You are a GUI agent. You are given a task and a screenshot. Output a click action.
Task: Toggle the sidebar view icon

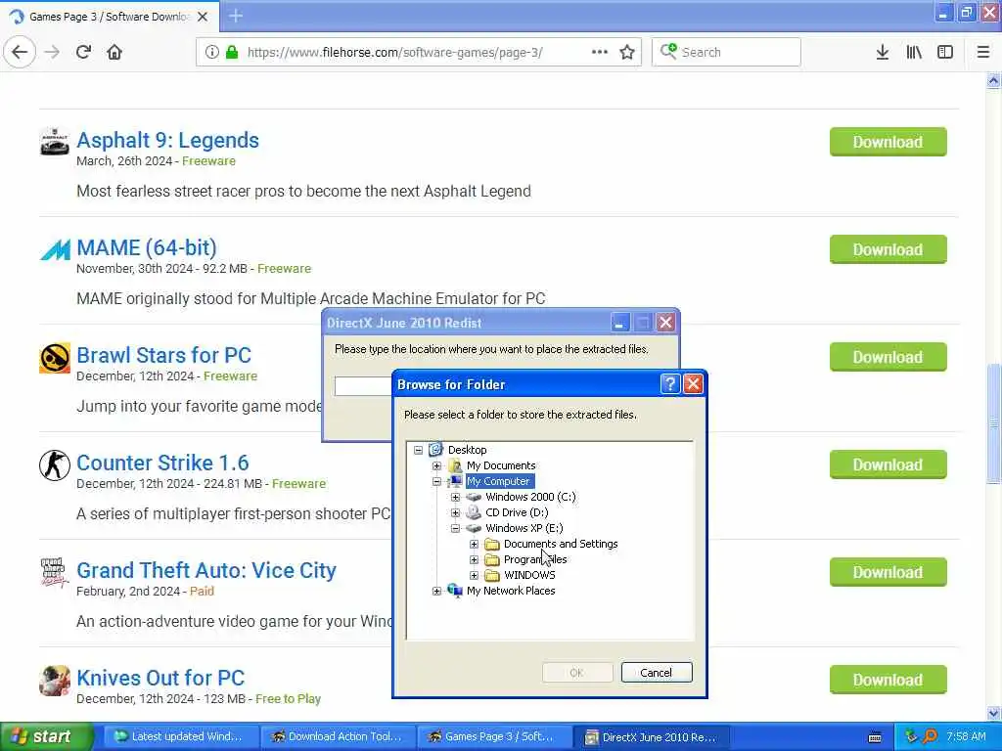point(945,53)
